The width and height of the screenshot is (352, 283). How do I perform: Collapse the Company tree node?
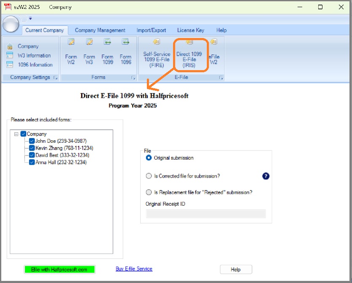click(16, 134)
